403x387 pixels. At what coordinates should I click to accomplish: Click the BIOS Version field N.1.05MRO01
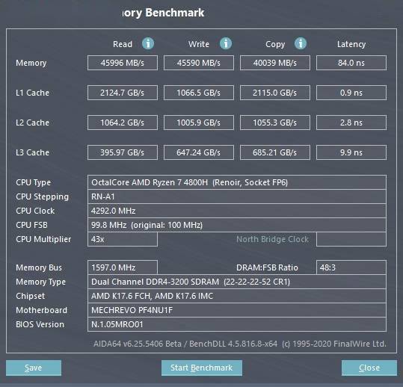click(237, 324)
